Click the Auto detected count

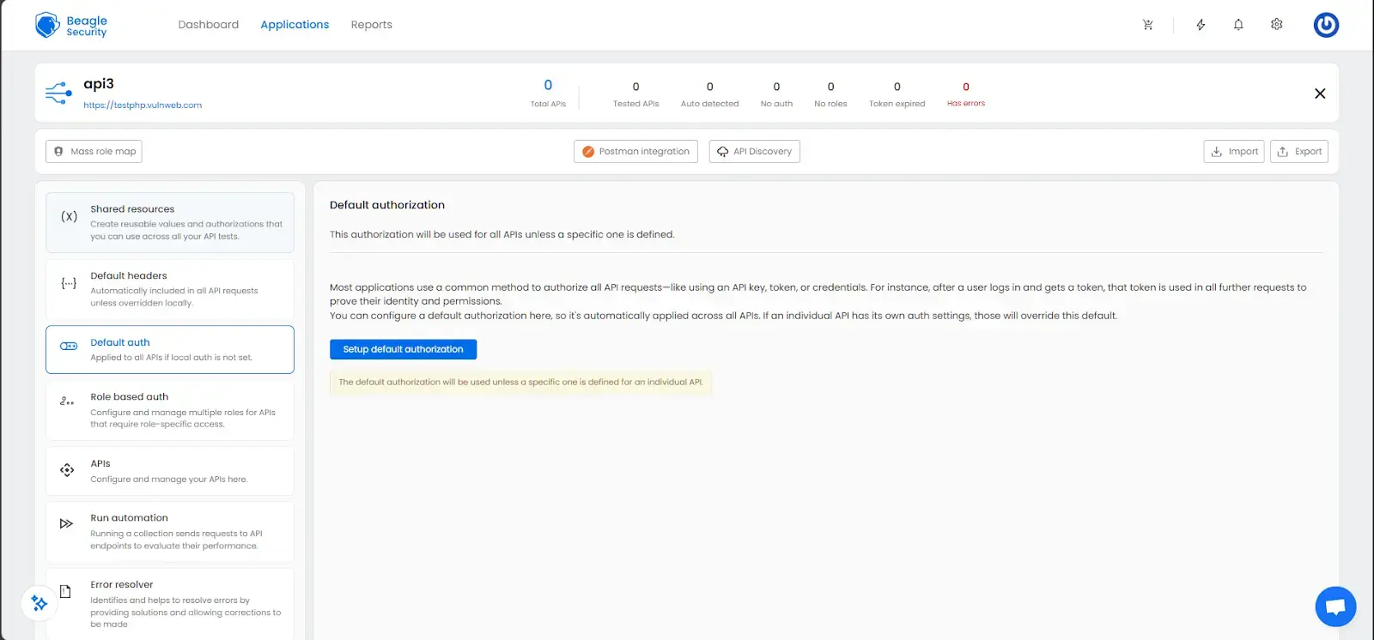(x=709, y=87)
